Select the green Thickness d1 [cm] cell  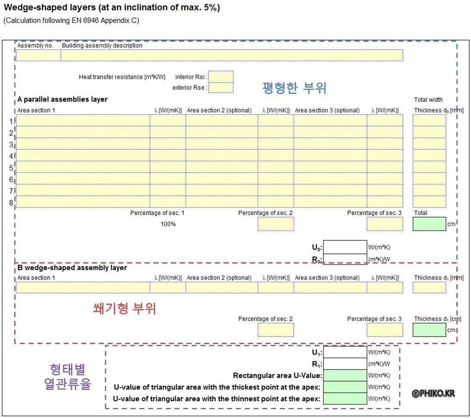click(x=429, y=330)
